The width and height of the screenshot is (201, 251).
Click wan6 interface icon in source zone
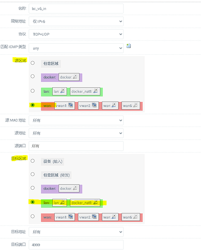pos(136,105)
